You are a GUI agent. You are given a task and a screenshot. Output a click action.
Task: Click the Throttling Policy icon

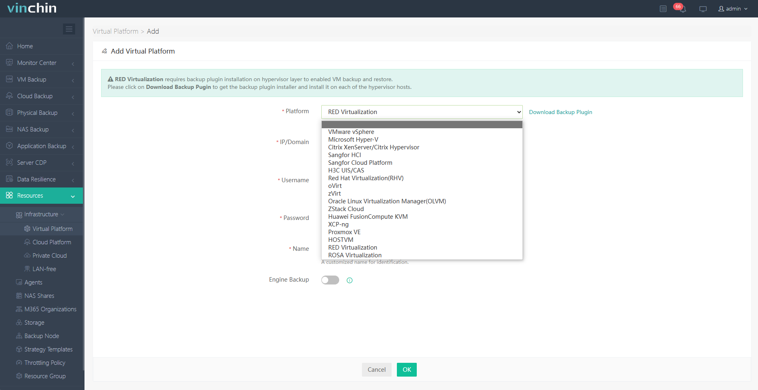pos(19,362)
